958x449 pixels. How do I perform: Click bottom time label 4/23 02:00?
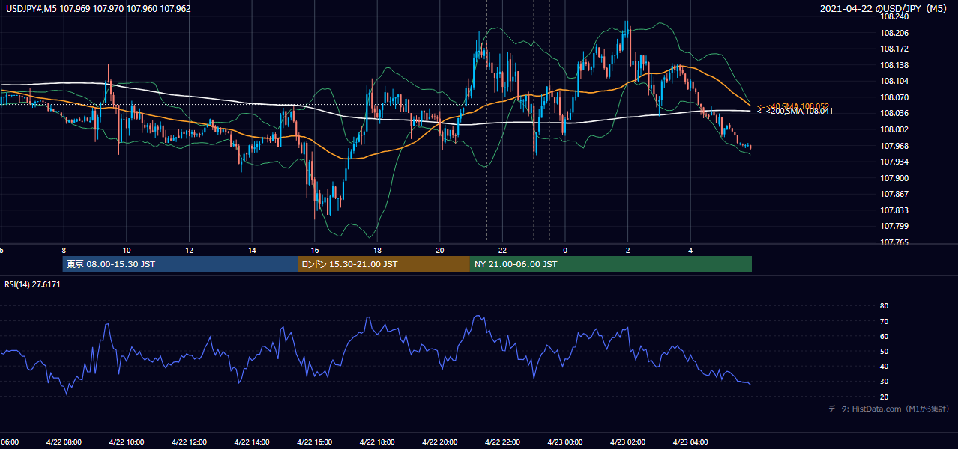click(627, 442)
